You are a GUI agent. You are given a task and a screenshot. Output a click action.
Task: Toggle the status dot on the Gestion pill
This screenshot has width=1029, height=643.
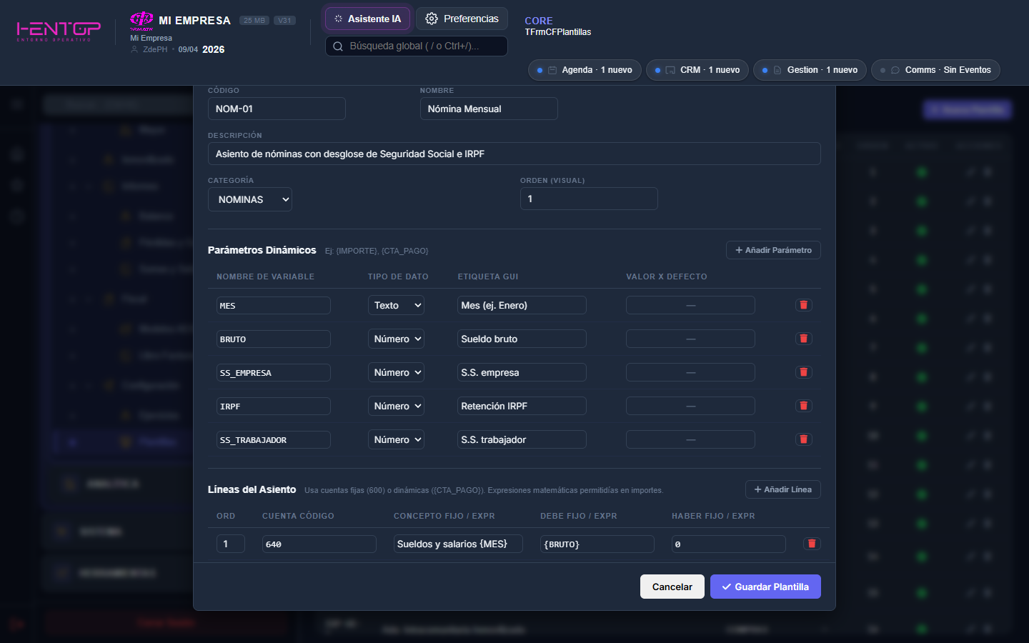765,69
